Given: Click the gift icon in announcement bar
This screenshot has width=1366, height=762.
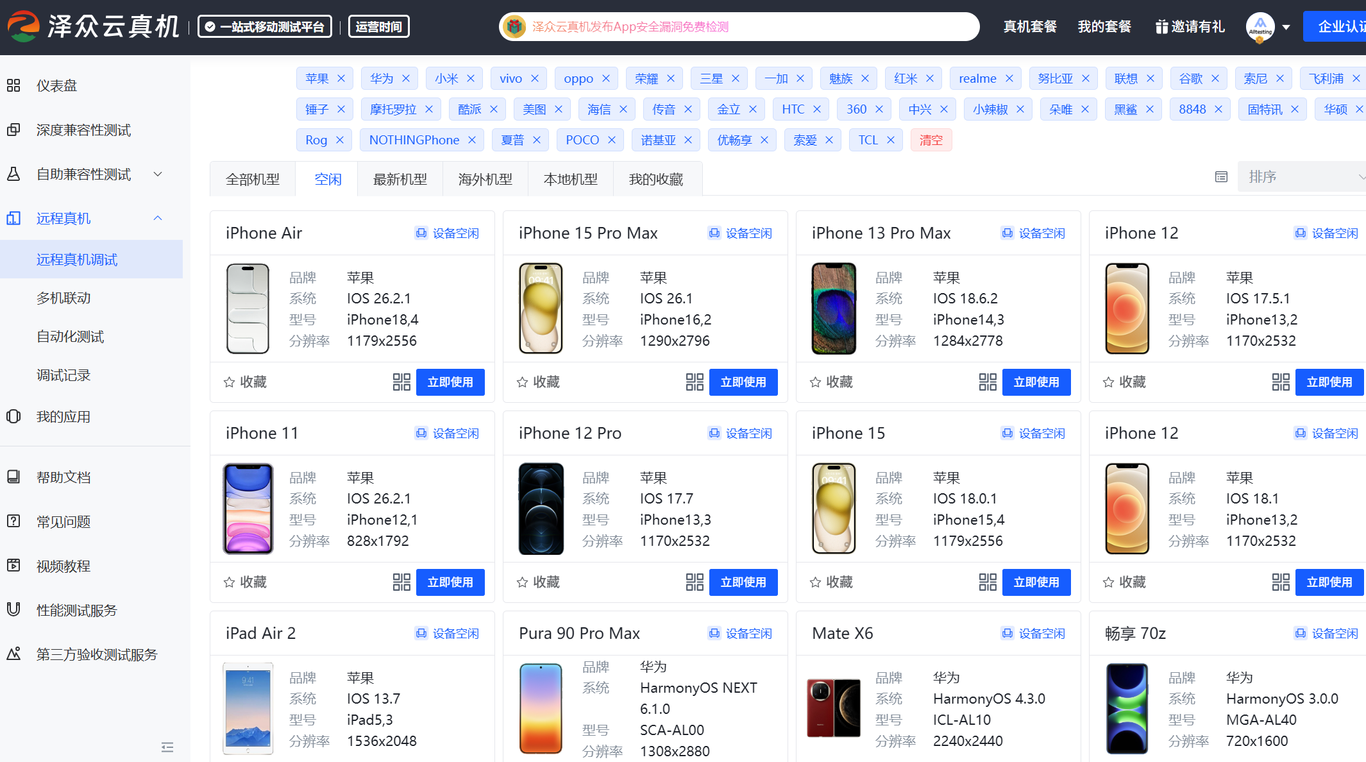Looking at the screenshot, I should coord(514,26).
